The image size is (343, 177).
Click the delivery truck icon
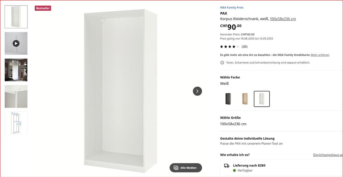pyautogui.click(x=227, y=166)
